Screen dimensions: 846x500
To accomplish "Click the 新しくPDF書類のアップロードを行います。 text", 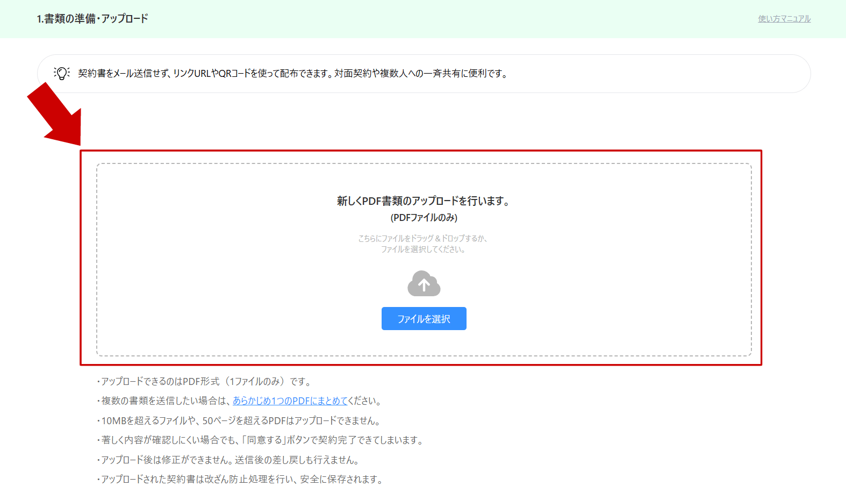I will point(424,201).
